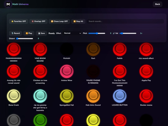Play the cyan rip my granny button

(x=40, y=96)
